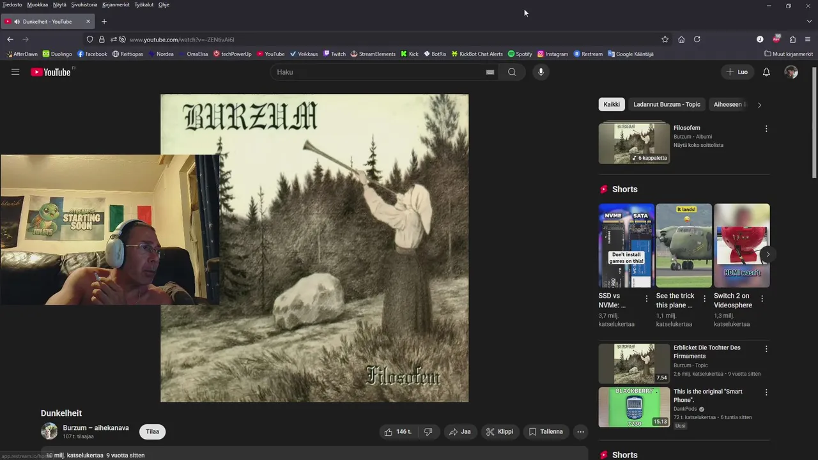
Task: Open options for Erblicket Die Tochter video
Action: 766,349
